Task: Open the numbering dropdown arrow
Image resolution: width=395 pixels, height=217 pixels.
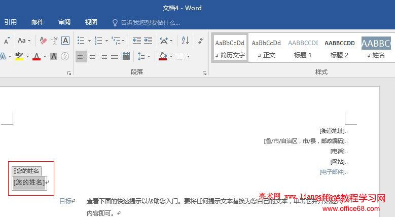Action: pos(106,41)
